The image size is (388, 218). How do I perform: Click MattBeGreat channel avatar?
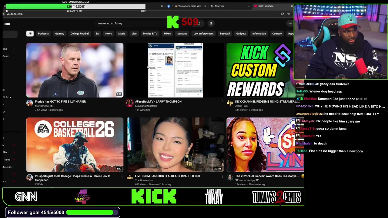coord(29,103)
